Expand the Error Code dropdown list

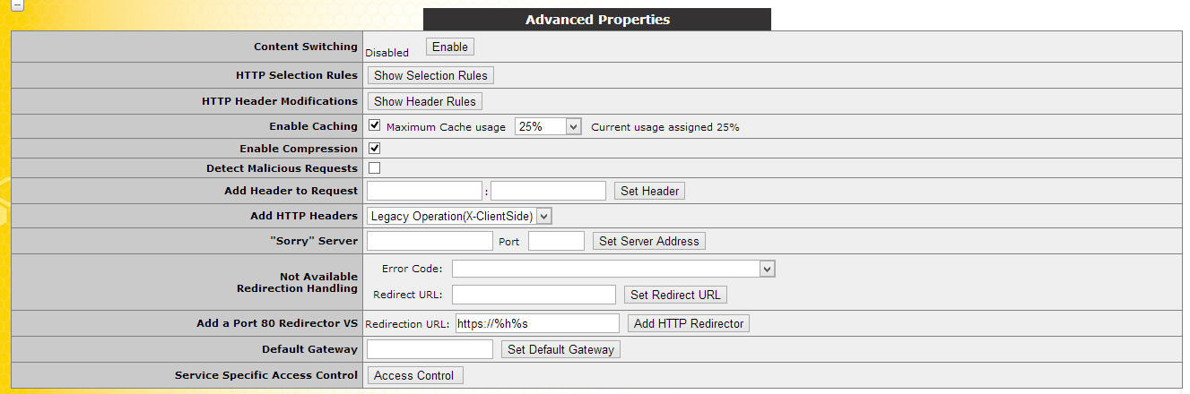[x=613, y=269]
